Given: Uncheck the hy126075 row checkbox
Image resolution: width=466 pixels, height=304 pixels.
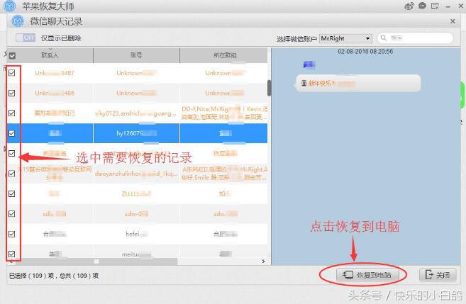Looking at the screenshot, I should point(12,133).
